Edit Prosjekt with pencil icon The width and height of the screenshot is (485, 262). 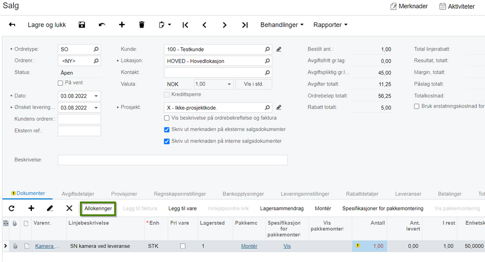coord(279,108)
